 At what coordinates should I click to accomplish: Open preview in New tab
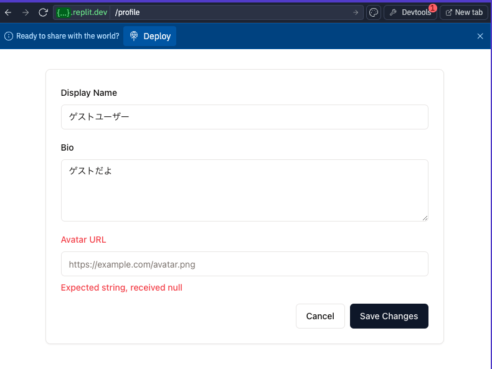[464, 12]
